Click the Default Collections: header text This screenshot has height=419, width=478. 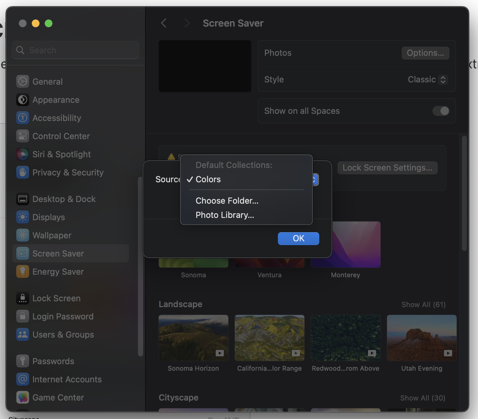[234, 165]
